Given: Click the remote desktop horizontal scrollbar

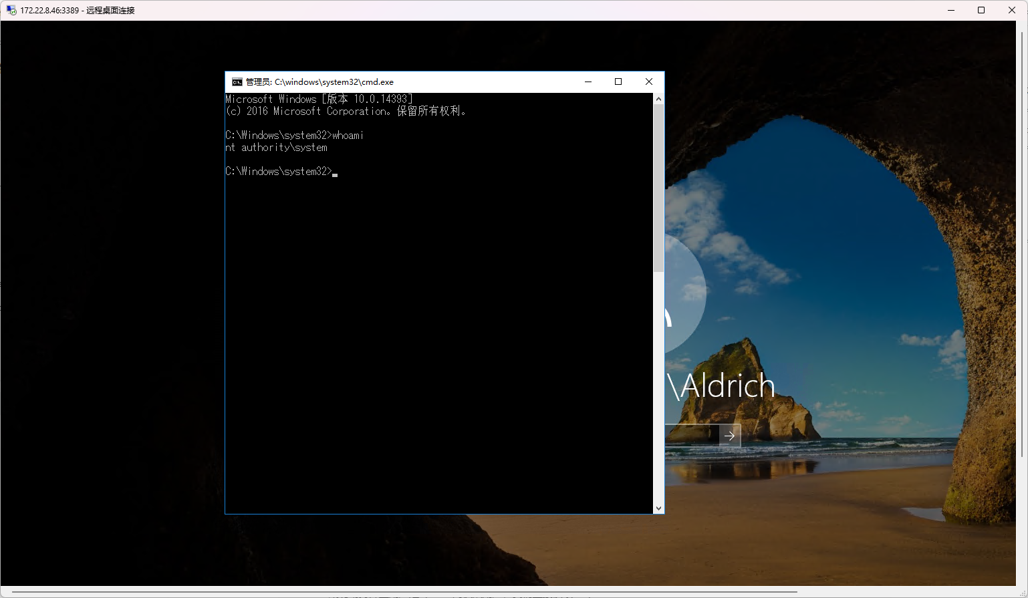Looking at the screenshot, I should coord(401,592).
